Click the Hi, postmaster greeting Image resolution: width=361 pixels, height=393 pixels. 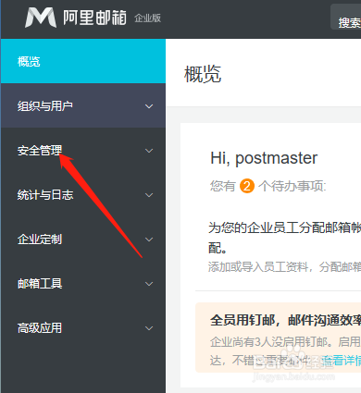point(264,158)
